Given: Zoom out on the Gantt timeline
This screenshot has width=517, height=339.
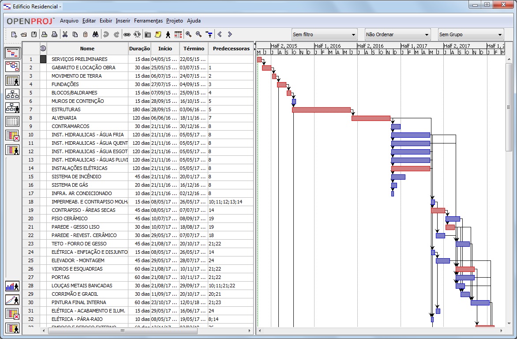Looking at the screenshot, I should (x=199, y=34).
